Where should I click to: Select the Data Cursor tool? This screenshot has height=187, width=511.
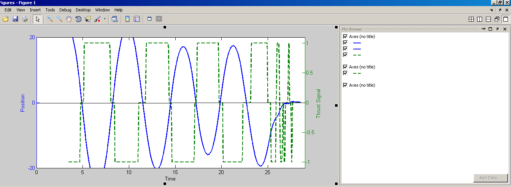[x=88, y=19]
